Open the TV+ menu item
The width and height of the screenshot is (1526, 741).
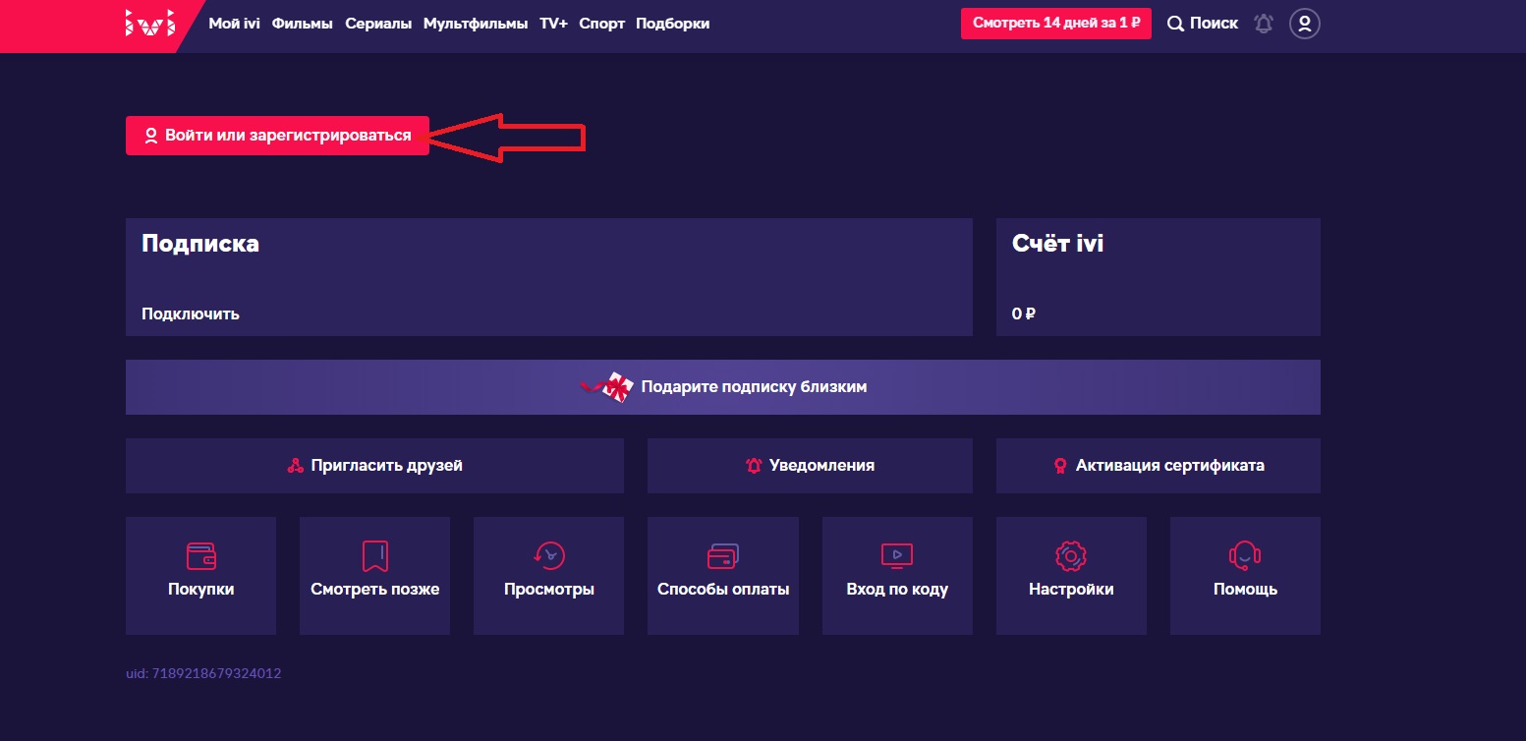click(553, 24)
